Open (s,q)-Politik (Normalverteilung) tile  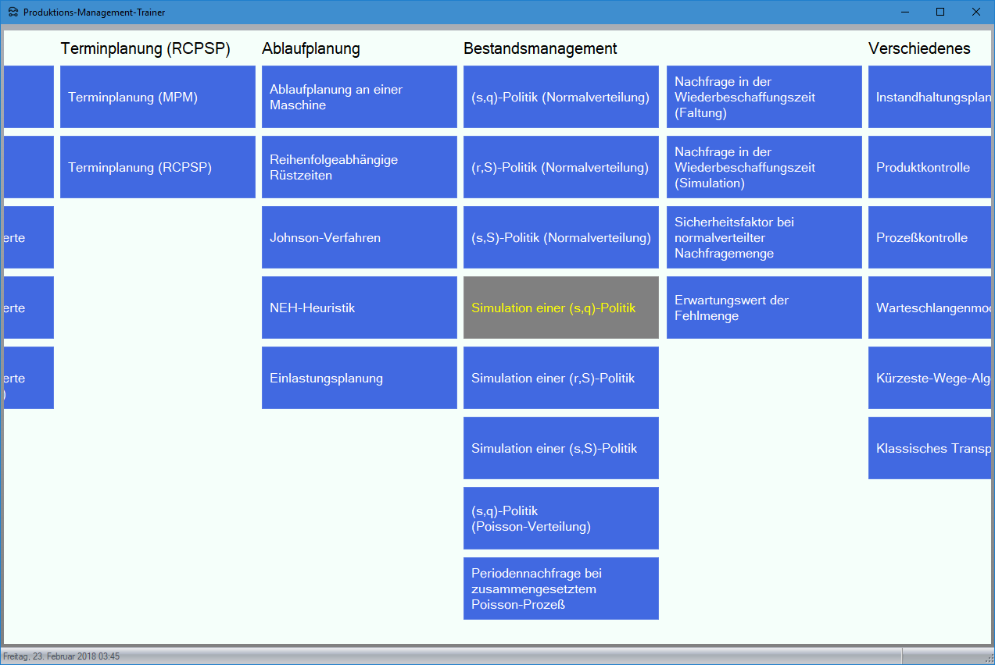coord(560,97)
